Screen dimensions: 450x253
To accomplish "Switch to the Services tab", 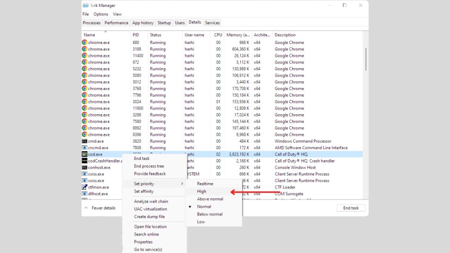I will (212, 23).
